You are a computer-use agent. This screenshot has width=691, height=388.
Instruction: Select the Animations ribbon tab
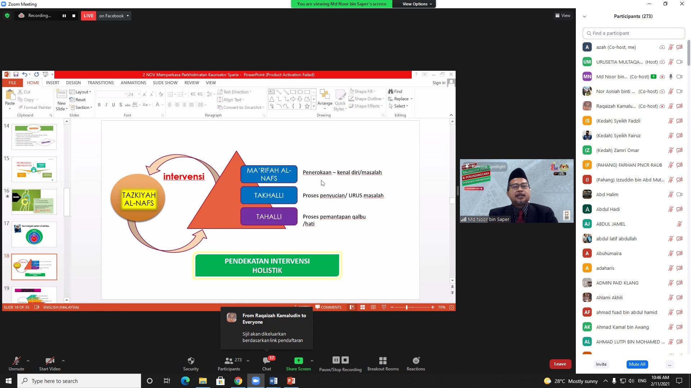click(x=133, y=82)
